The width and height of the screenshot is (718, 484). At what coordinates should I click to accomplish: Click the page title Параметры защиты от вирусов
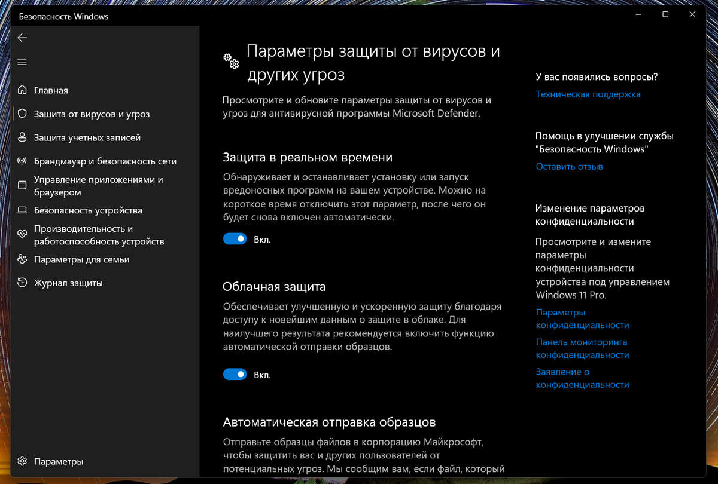(x=373, y=63)
